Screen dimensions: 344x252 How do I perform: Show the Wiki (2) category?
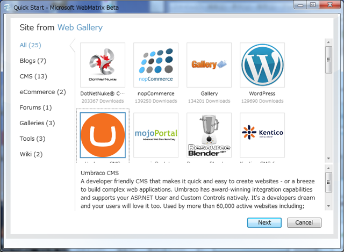[31, 154]
